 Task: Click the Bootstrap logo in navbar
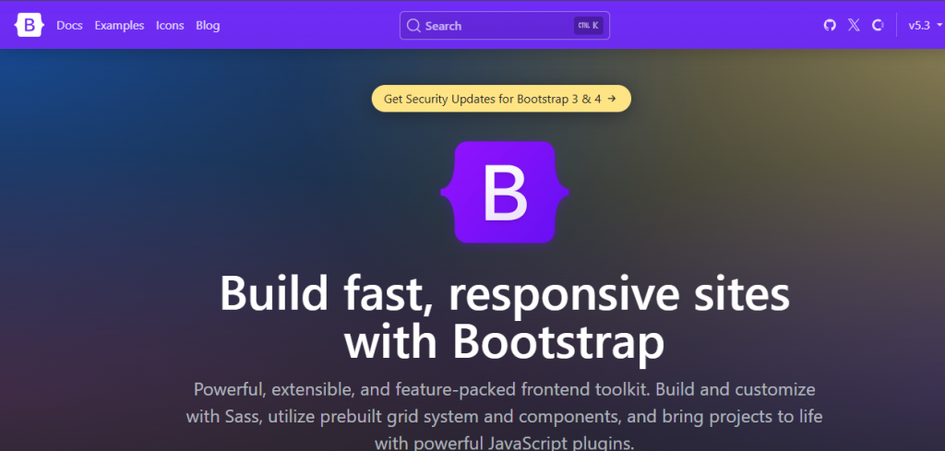click(29, 25)
